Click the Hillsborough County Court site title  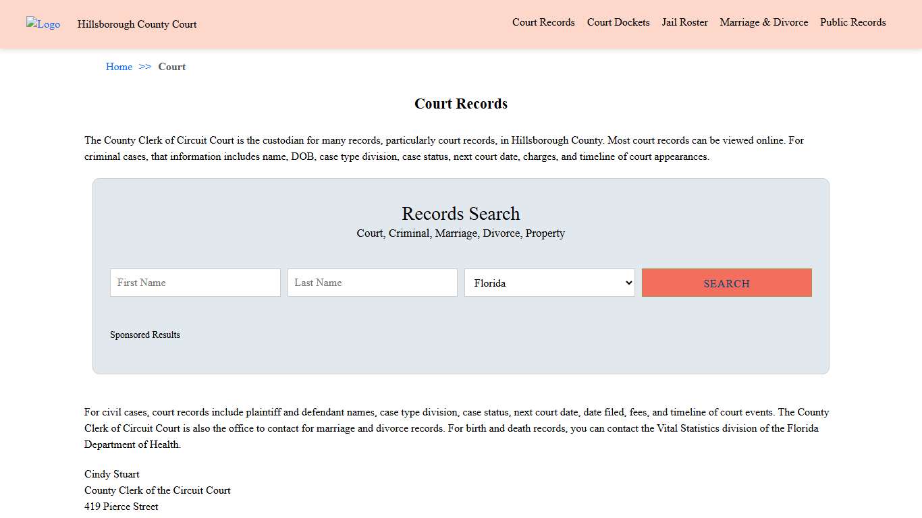(136, 24)
